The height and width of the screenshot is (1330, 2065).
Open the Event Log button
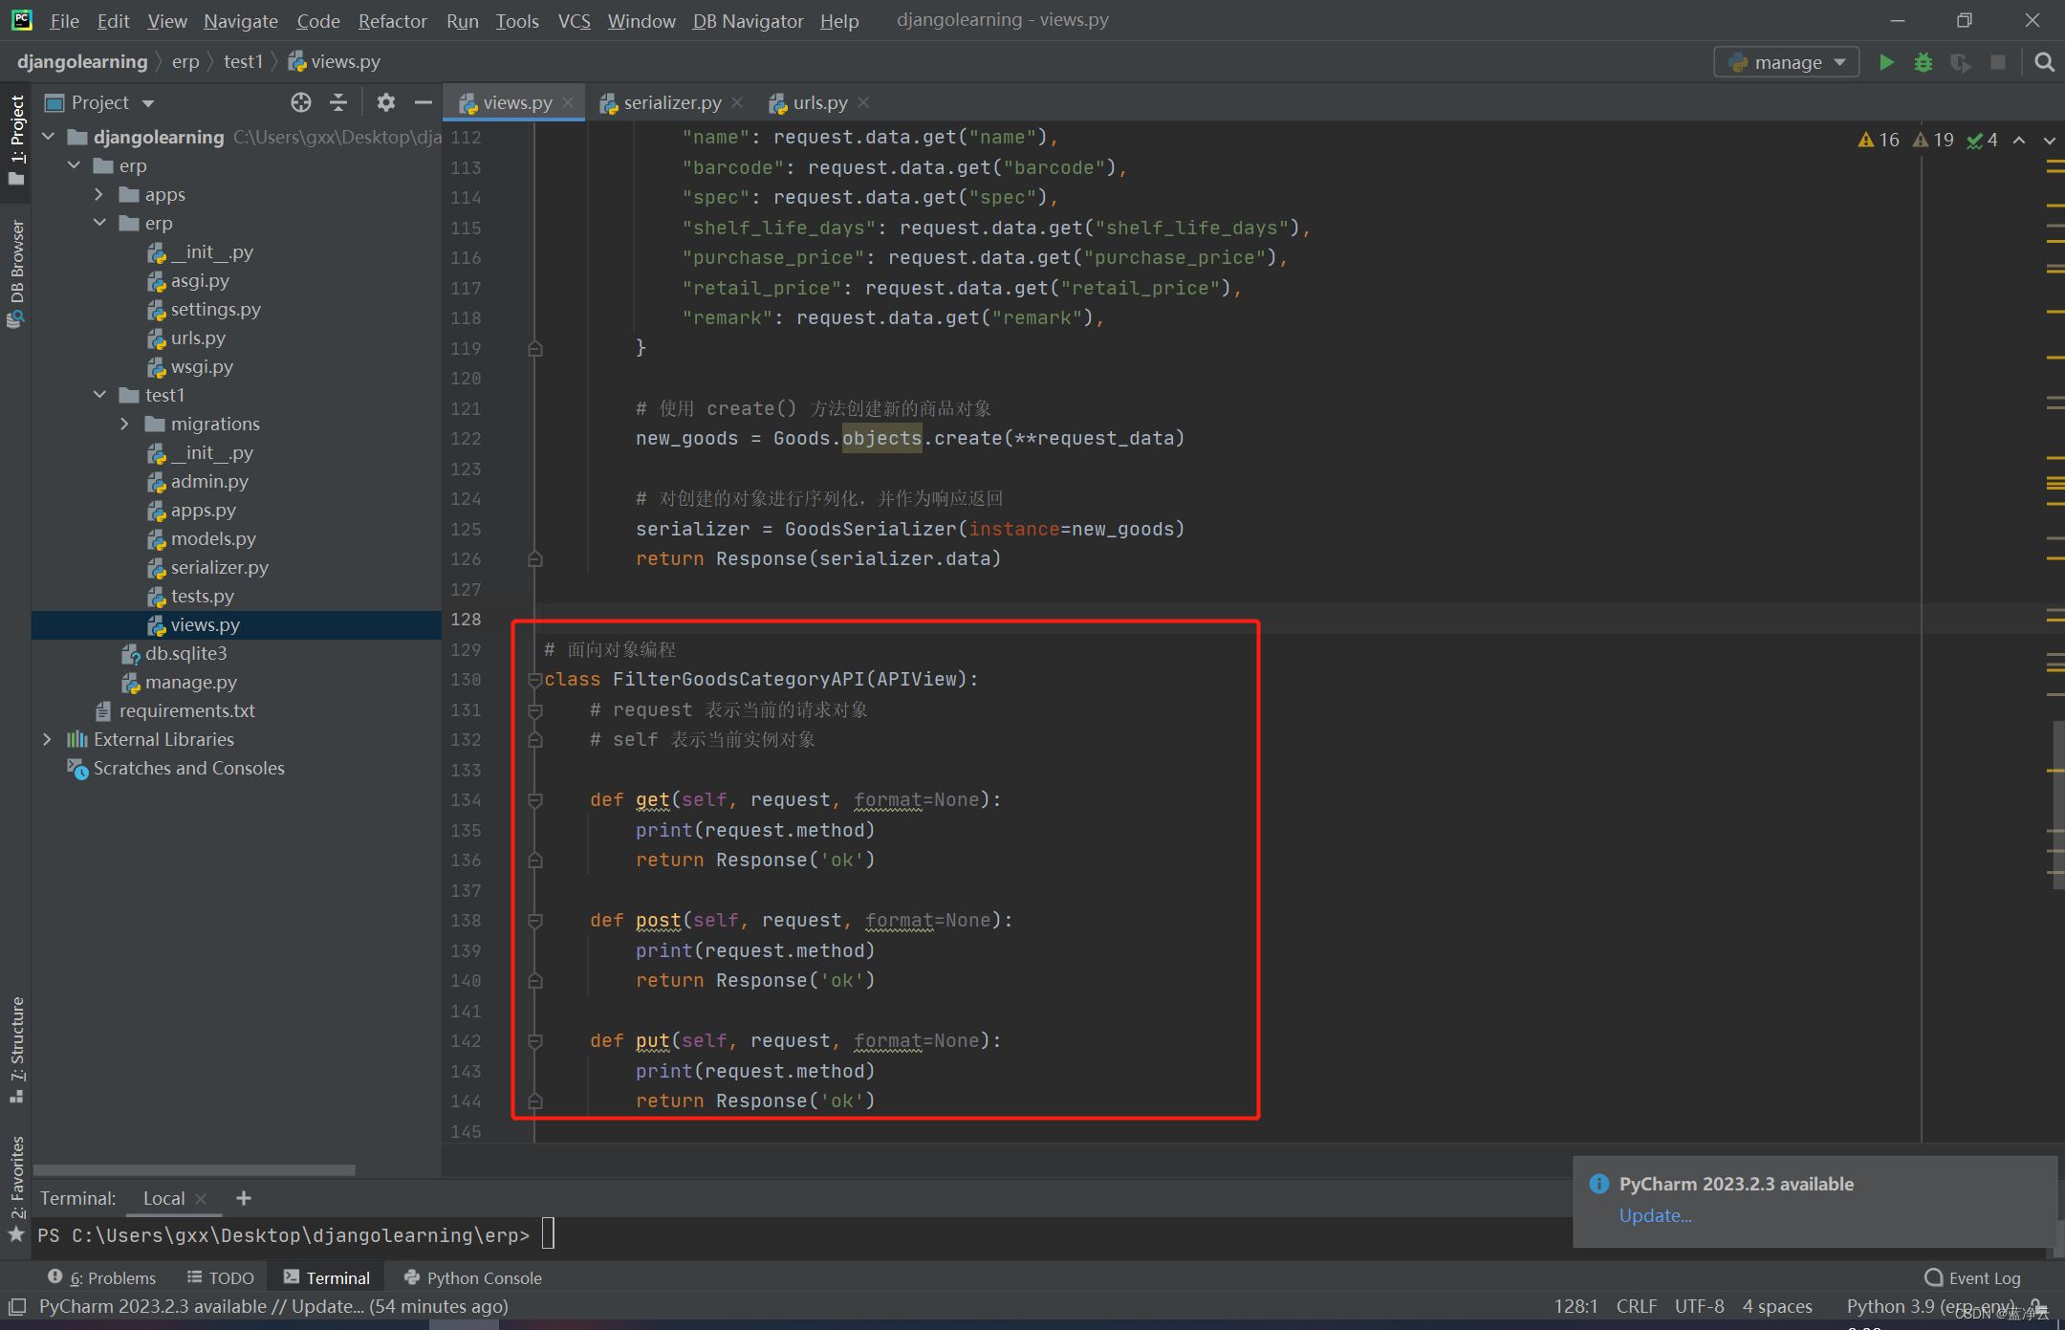1972,1278
